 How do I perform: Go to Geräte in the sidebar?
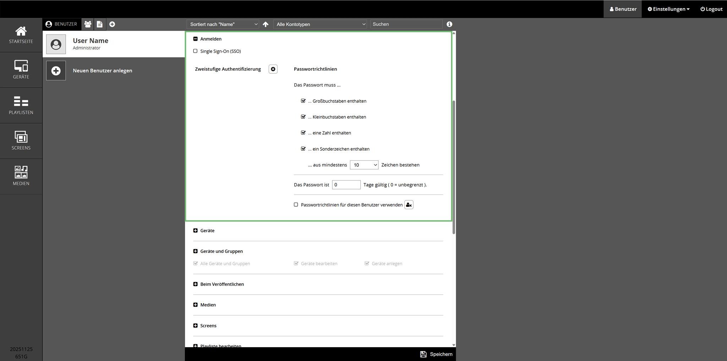21,70
